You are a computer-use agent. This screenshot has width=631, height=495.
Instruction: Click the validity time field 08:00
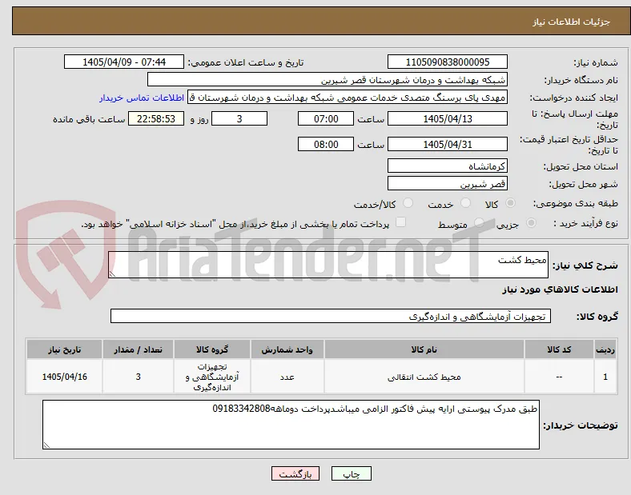pos(326,144)
